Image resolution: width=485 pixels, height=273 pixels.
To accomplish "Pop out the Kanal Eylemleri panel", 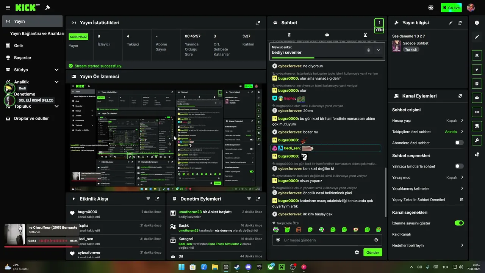I will click(460, 96).
